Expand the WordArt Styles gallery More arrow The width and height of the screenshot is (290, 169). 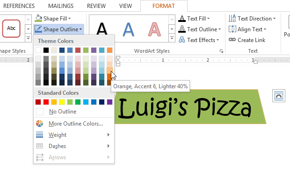172,38
